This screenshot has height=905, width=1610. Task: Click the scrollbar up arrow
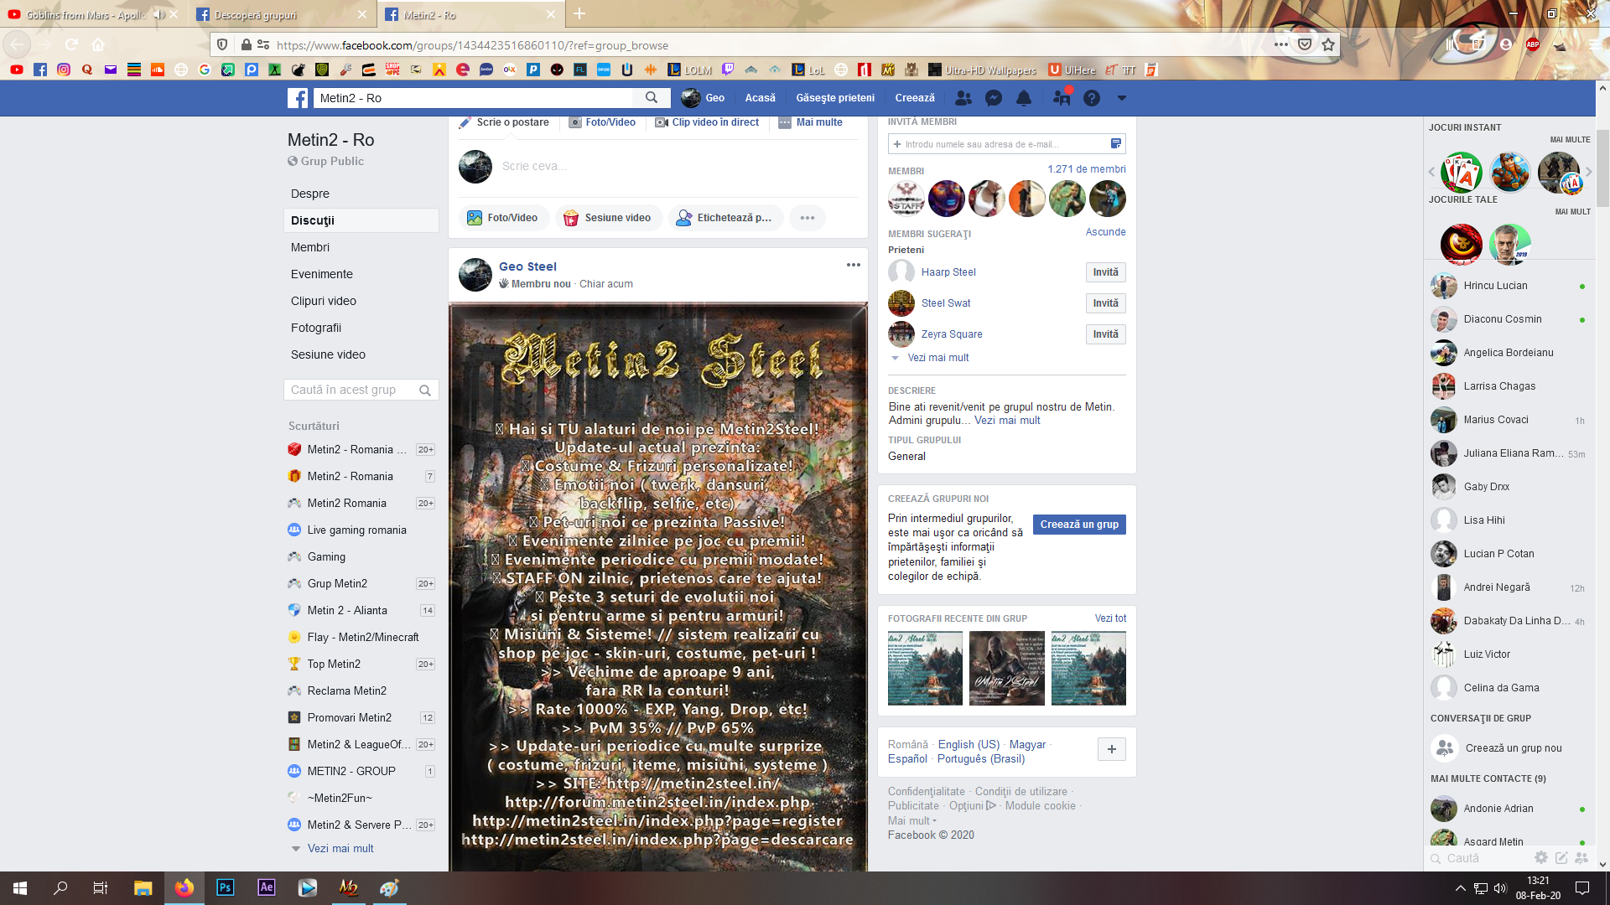point(1602,87)
